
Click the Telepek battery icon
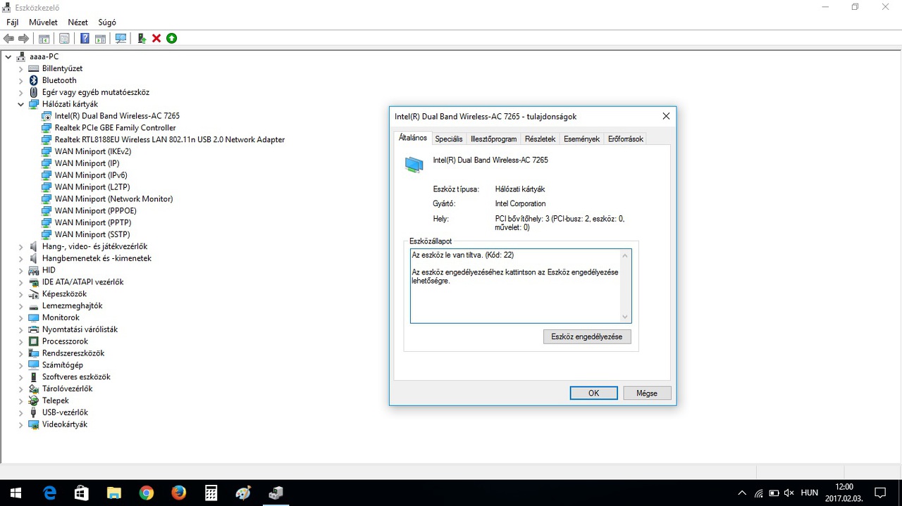pyautogui.click(x=33, y=400)
